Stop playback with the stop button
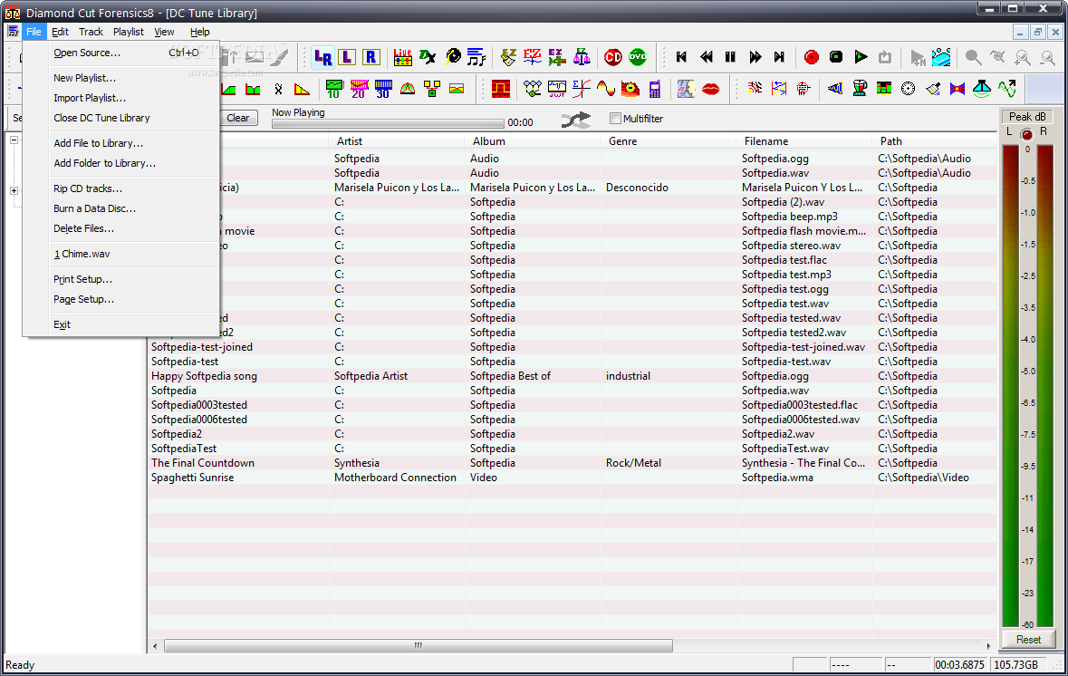 [x=836, y=57]
